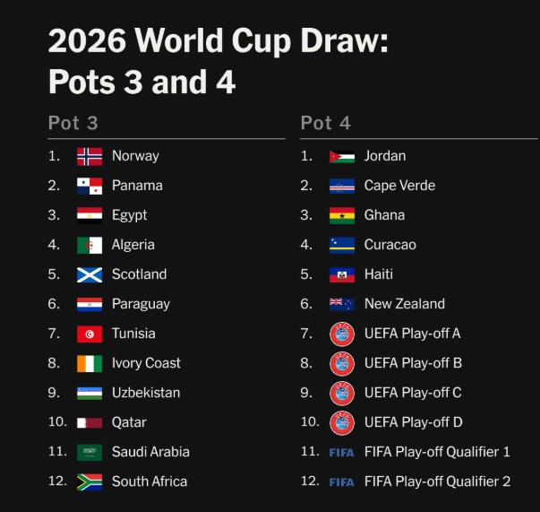540x512 pixels.
Task: Click the Cape Verde team name
Action: click(x=399, y=186)
